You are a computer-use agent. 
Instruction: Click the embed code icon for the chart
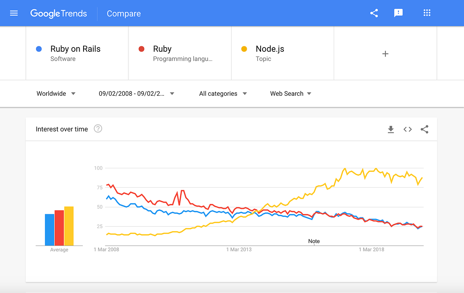(408, 129)
